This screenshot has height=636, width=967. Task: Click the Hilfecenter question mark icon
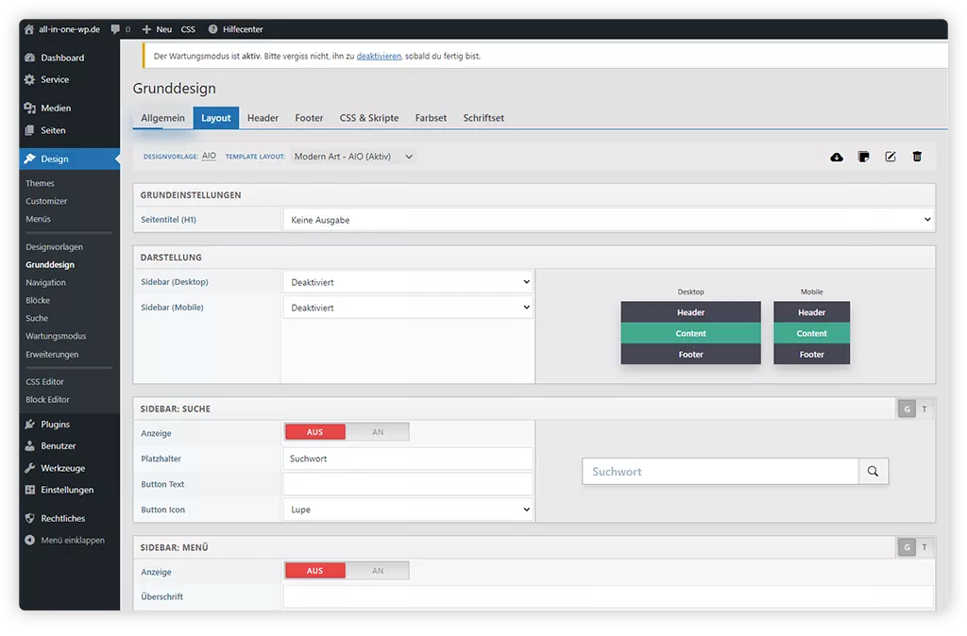click(x=212, y=29)
